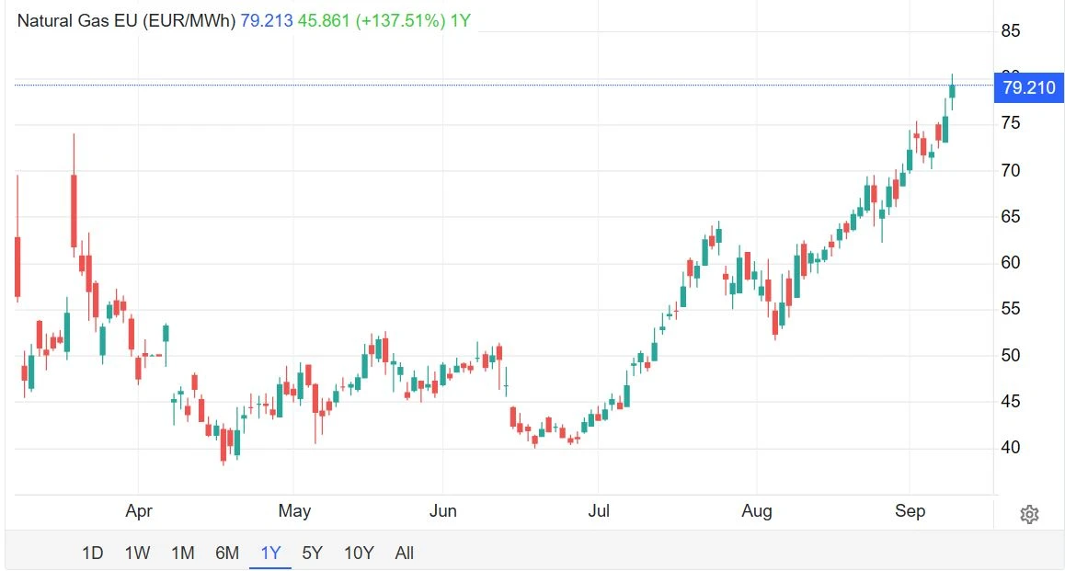Click the Jul label on time axis
The width and height of the screenshot is (1065, 571).
(599, 511)
